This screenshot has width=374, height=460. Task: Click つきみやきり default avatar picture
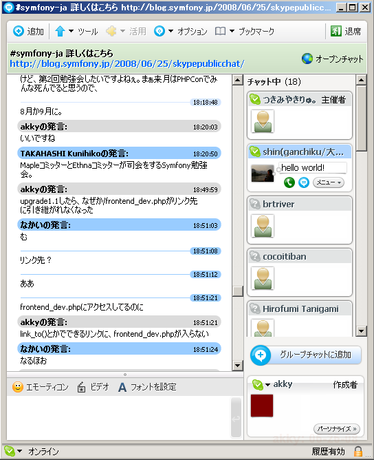[x=263, y=121]
